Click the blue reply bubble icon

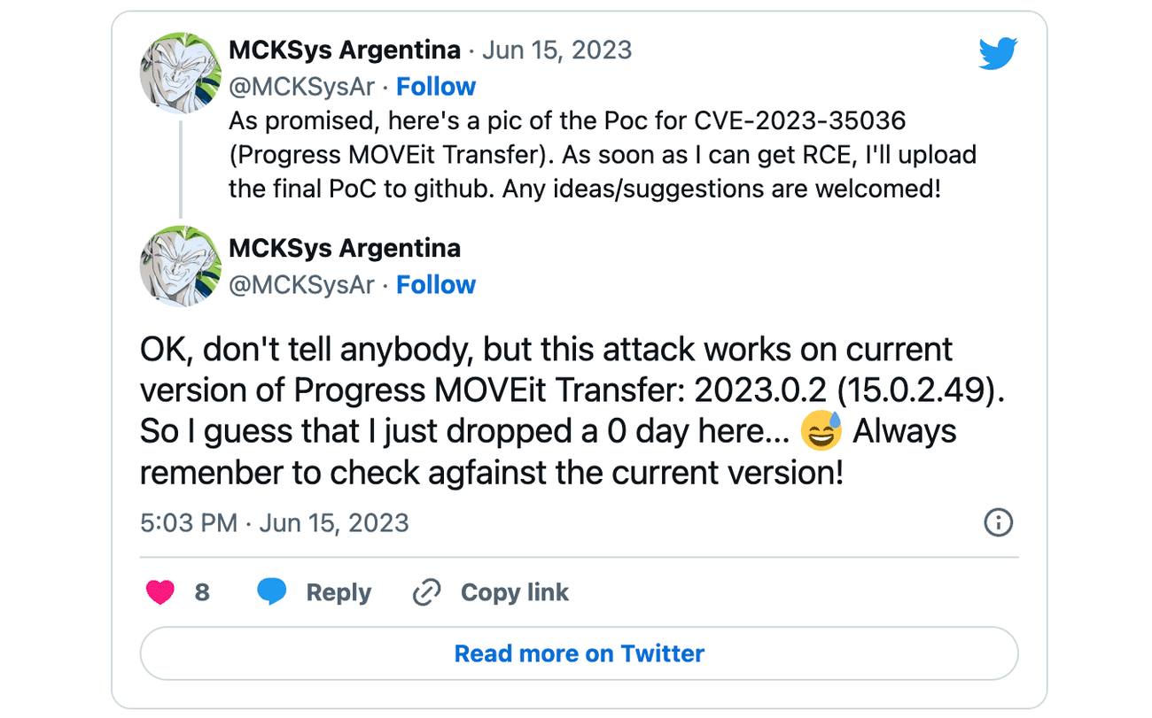pyautogui.click(x=272, y=591)
